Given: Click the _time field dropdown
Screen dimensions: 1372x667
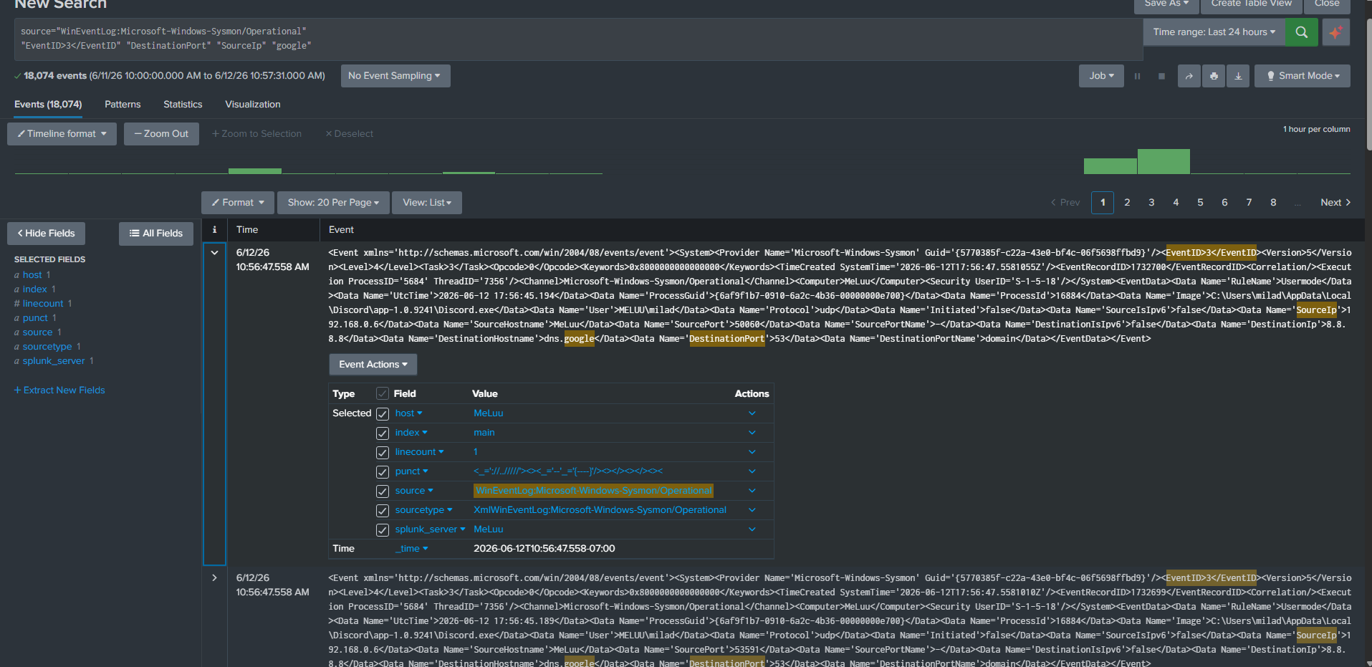Looking at the screenshot, I should point(412,549).
